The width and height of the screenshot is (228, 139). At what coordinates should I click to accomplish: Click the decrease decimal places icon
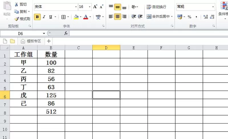(212, 17)
